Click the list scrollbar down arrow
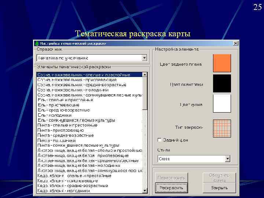Screen dimensions: 264x198 click(x=145, y=191)
